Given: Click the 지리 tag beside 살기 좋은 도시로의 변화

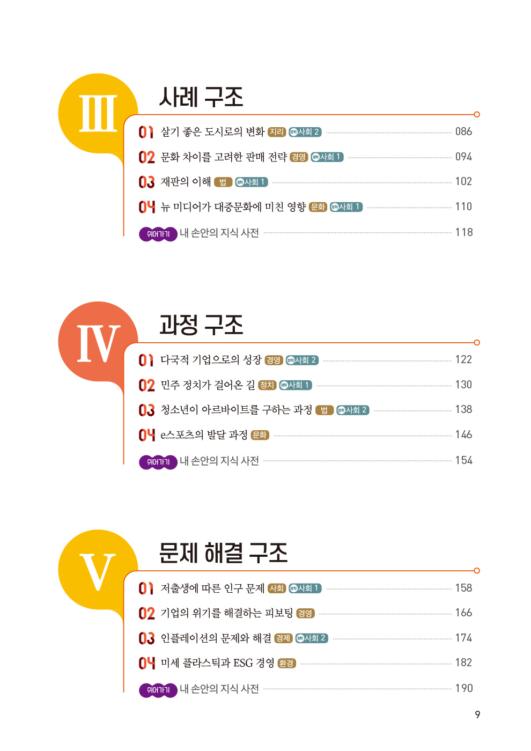Looking at the screenshot, I should (x=277, y=132).
